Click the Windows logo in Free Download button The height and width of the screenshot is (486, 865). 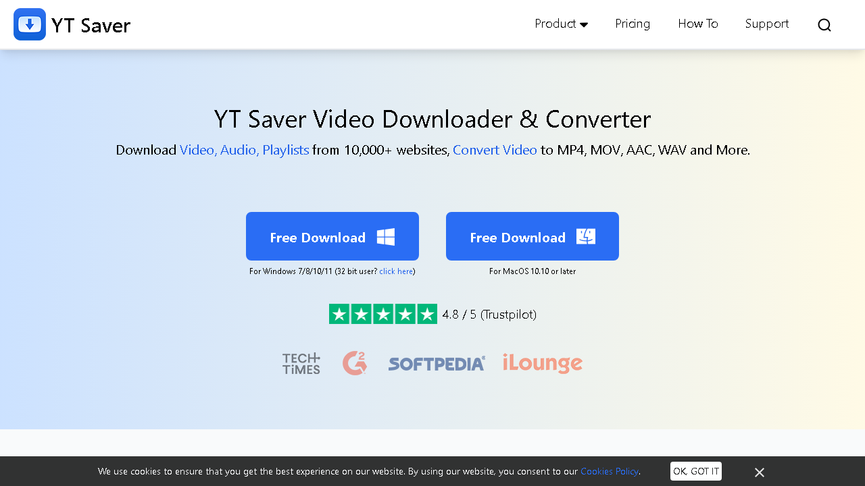click(386, 237)
